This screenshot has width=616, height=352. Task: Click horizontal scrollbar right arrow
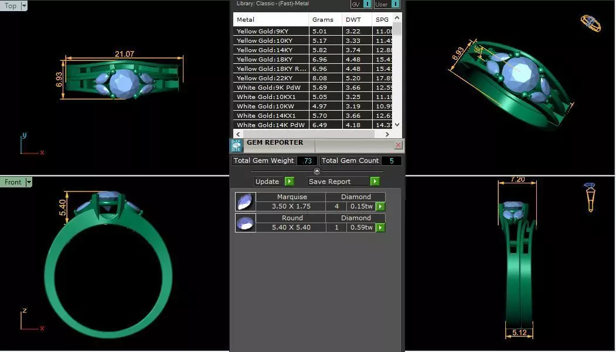(387, 134)
